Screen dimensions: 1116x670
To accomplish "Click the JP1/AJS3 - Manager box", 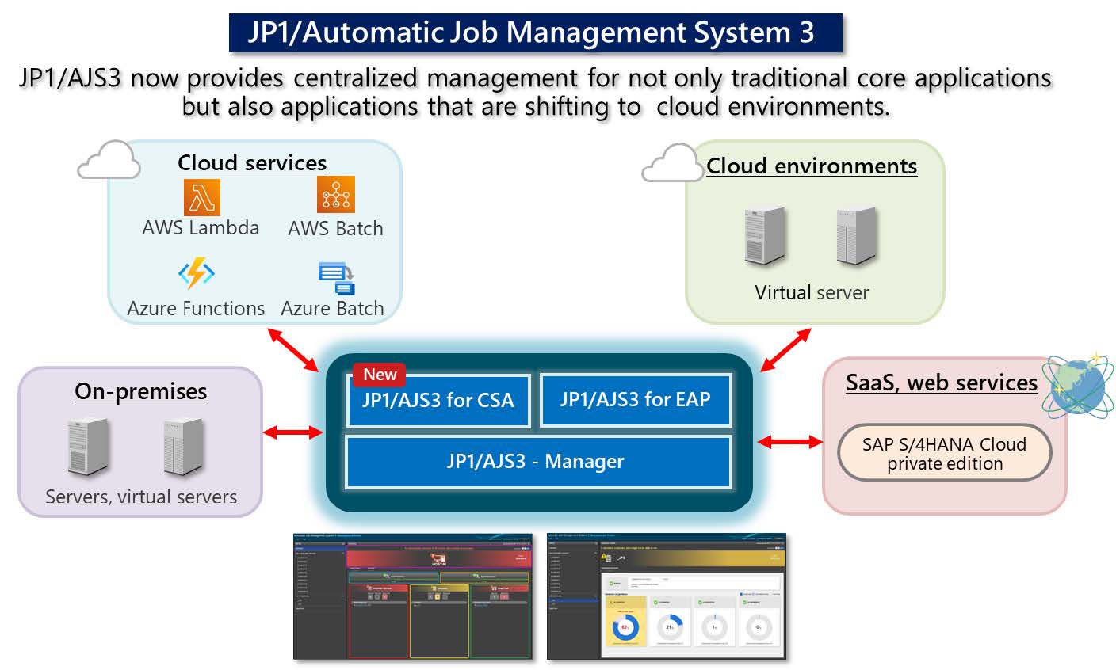I will pos(538,461).
